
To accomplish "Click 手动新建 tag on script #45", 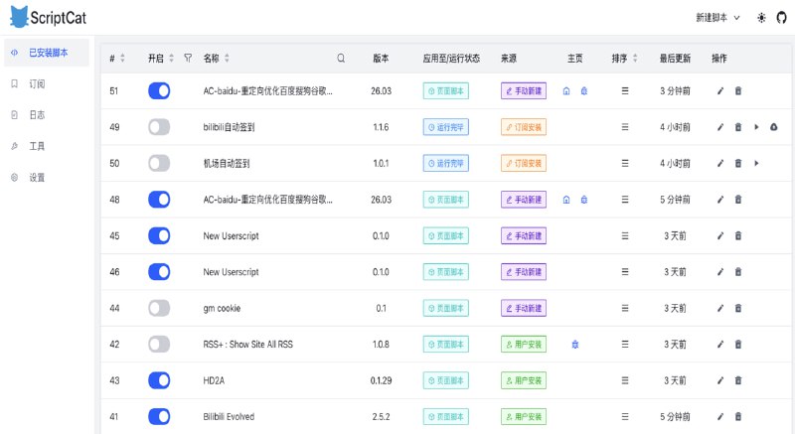I will pos(524,235).
